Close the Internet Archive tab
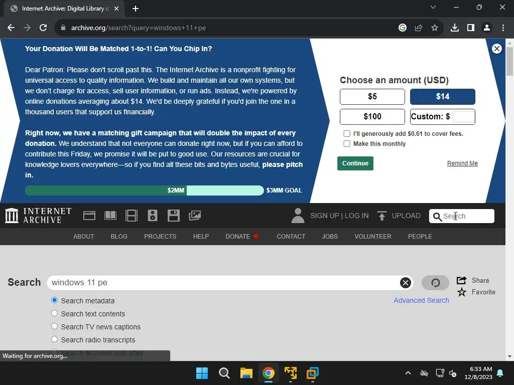The height and width of the screenshot is (385, 514). (116, 9)
